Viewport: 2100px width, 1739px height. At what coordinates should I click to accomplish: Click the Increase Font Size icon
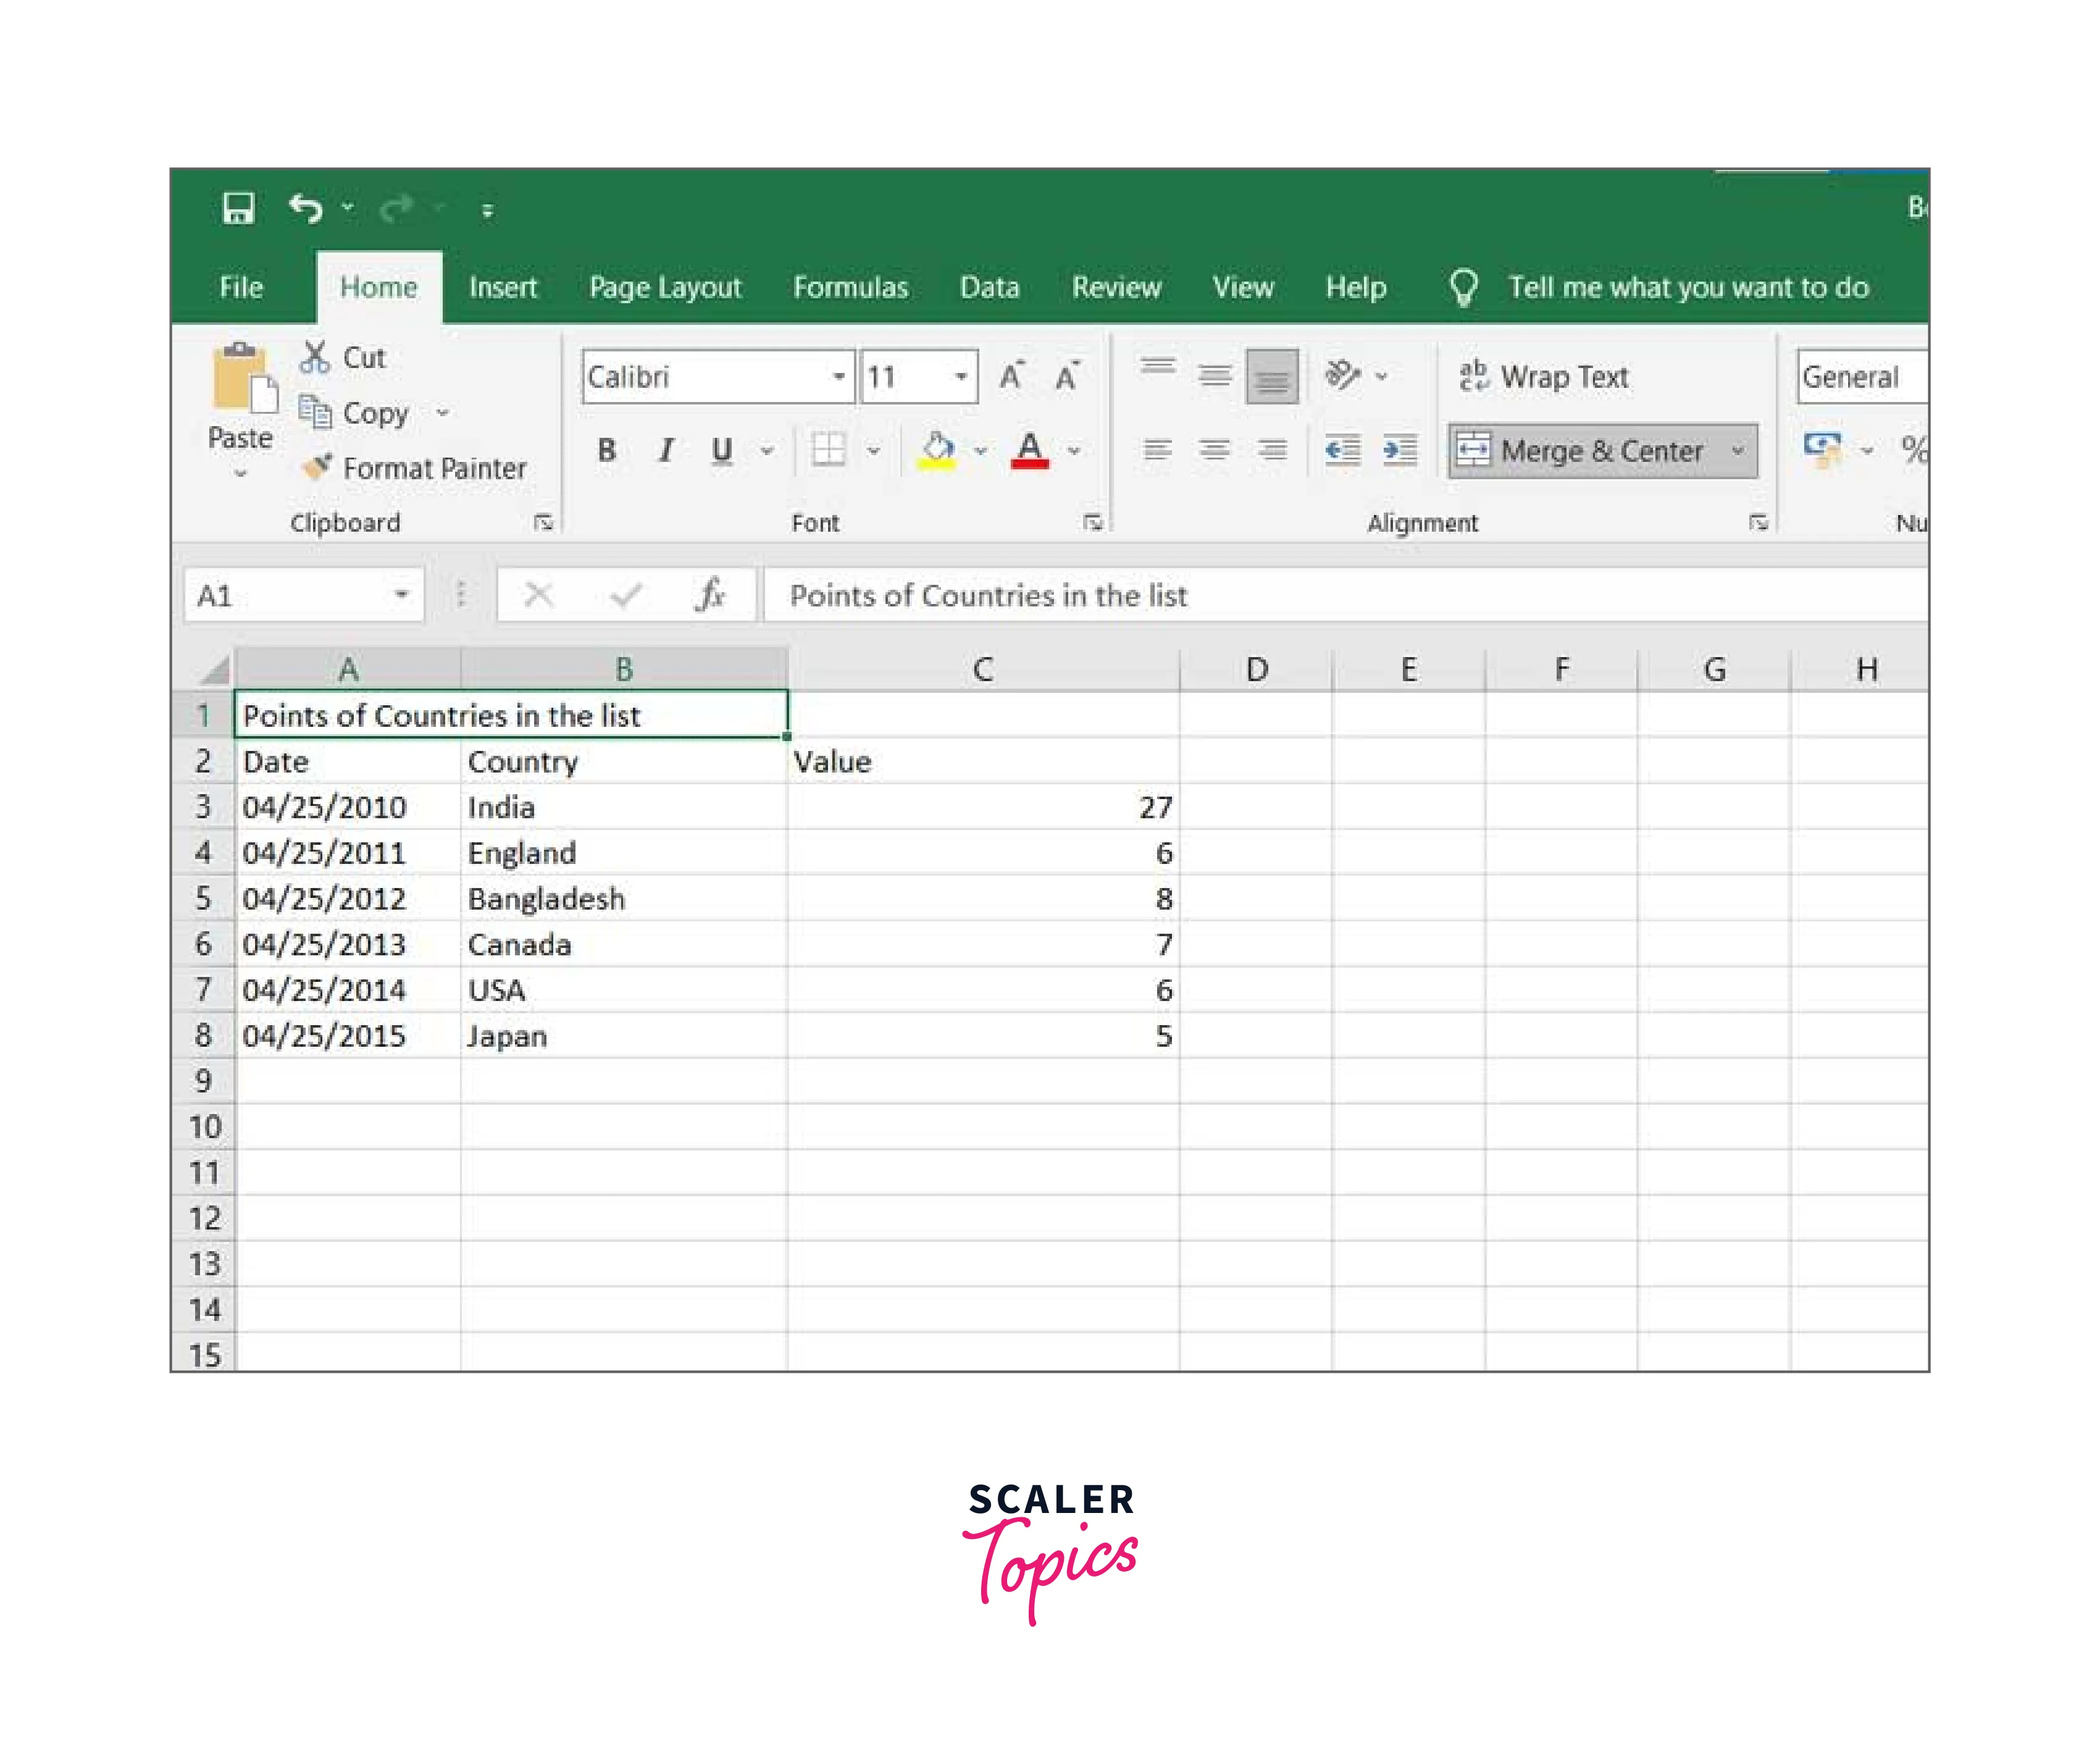point(1011,376)
